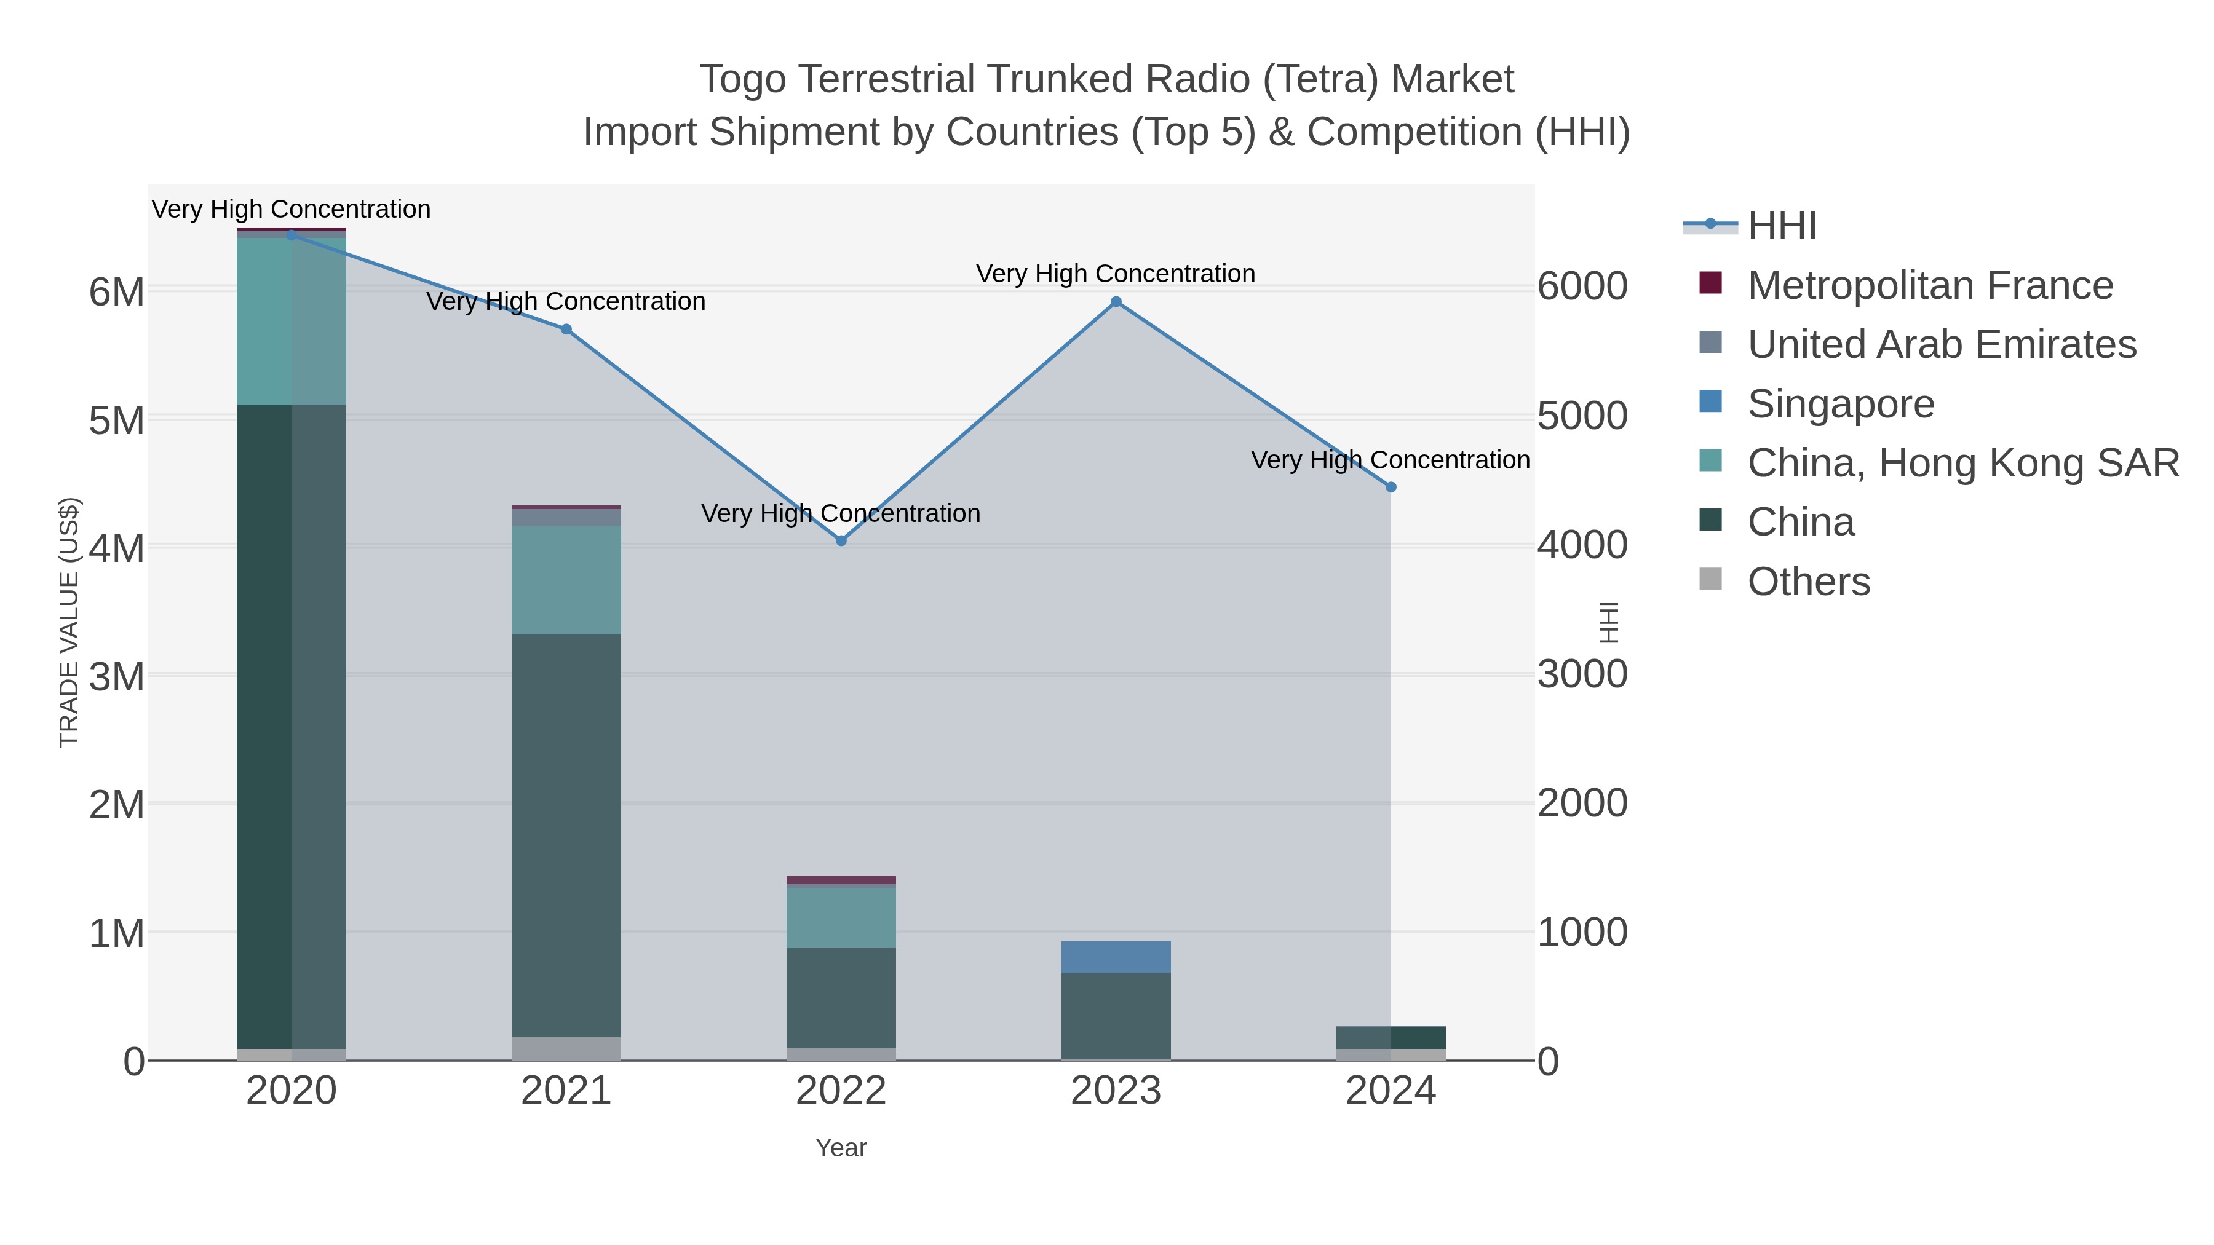
Task: Click the United Arab Emirates segment of 2021 bar
Action: tap(566, 517)
